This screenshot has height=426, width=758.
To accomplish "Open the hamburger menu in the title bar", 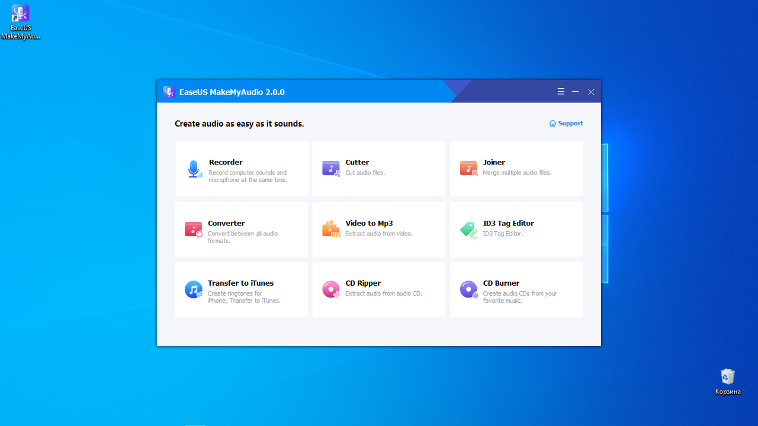I will pyautogui.click(x=561, y=92).
